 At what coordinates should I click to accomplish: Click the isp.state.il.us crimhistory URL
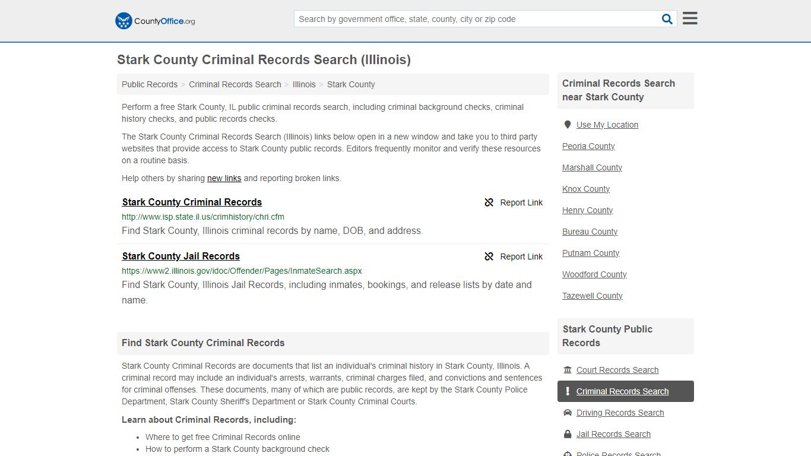click(203, 217)
